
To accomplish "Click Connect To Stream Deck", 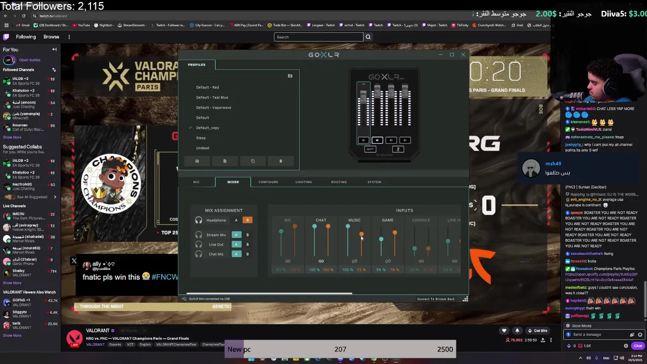I will [436, 299].
